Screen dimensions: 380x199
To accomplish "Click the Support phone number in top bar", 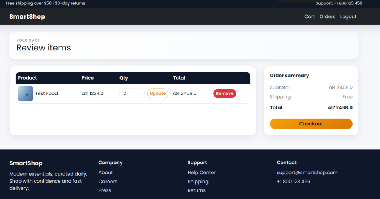I will coord(339,3).
